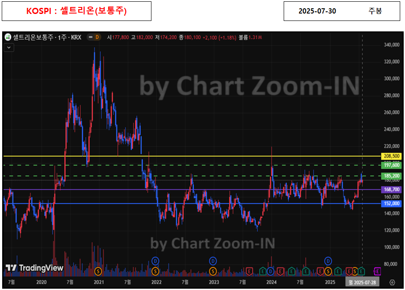
Task: Click the split S marker at 2022
Action: click(155, 271)
